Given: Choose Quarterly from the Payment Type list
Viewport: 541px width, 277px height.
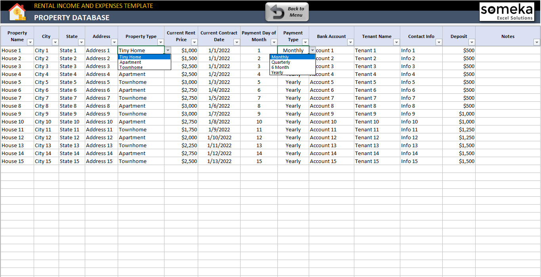Looking at the screenshot, I should point(280,62).
